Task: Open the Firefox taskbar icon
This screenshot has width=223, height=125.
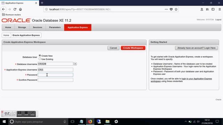Action: (x=90, y=122)
